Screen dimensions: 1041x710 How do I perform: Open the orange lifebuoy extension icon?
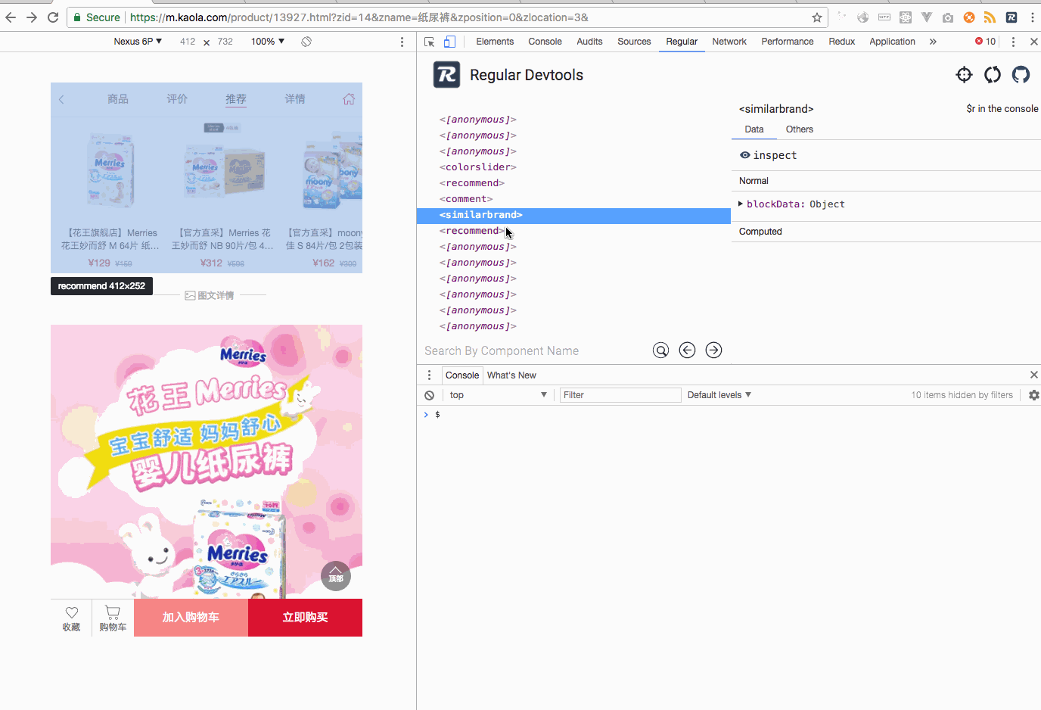pos(969,17)
